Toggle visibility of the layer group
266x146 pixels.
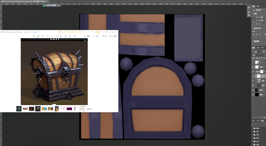[253, 72]
